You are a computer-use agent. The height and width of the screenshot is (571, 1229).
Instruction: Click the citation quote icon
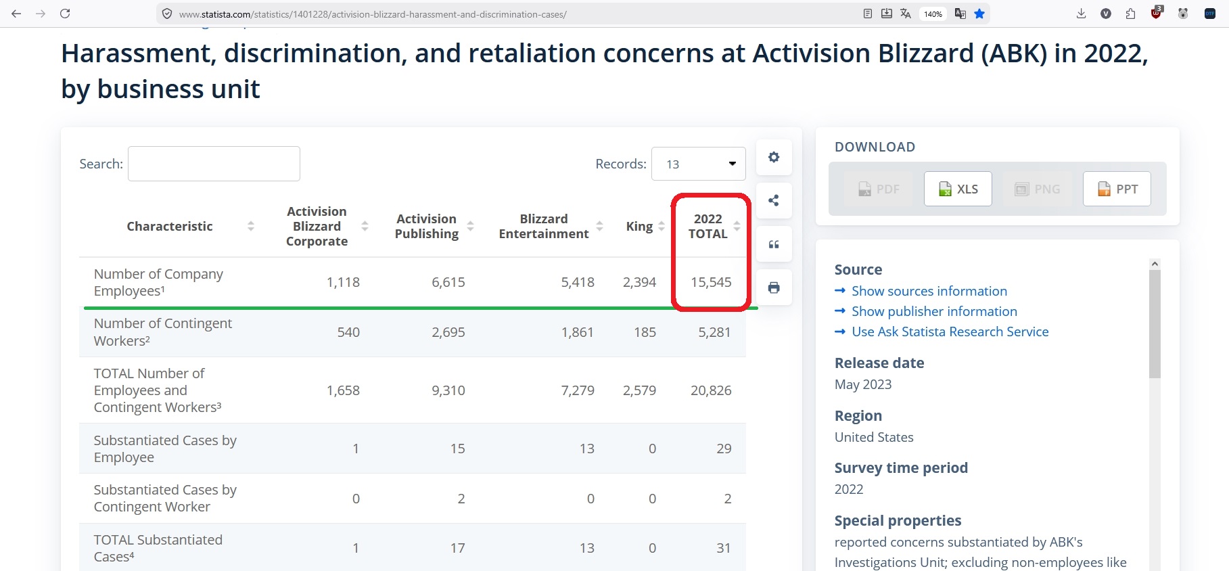point(774,244)
